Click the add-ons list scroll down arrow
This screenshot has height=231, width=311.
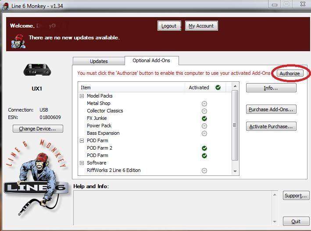pos(235,171)
